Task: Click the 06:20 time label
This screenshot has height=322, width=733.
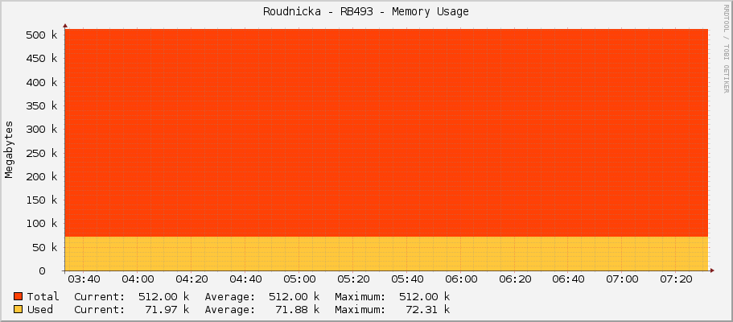Action: pyautogui.click(x=514, y=279)
